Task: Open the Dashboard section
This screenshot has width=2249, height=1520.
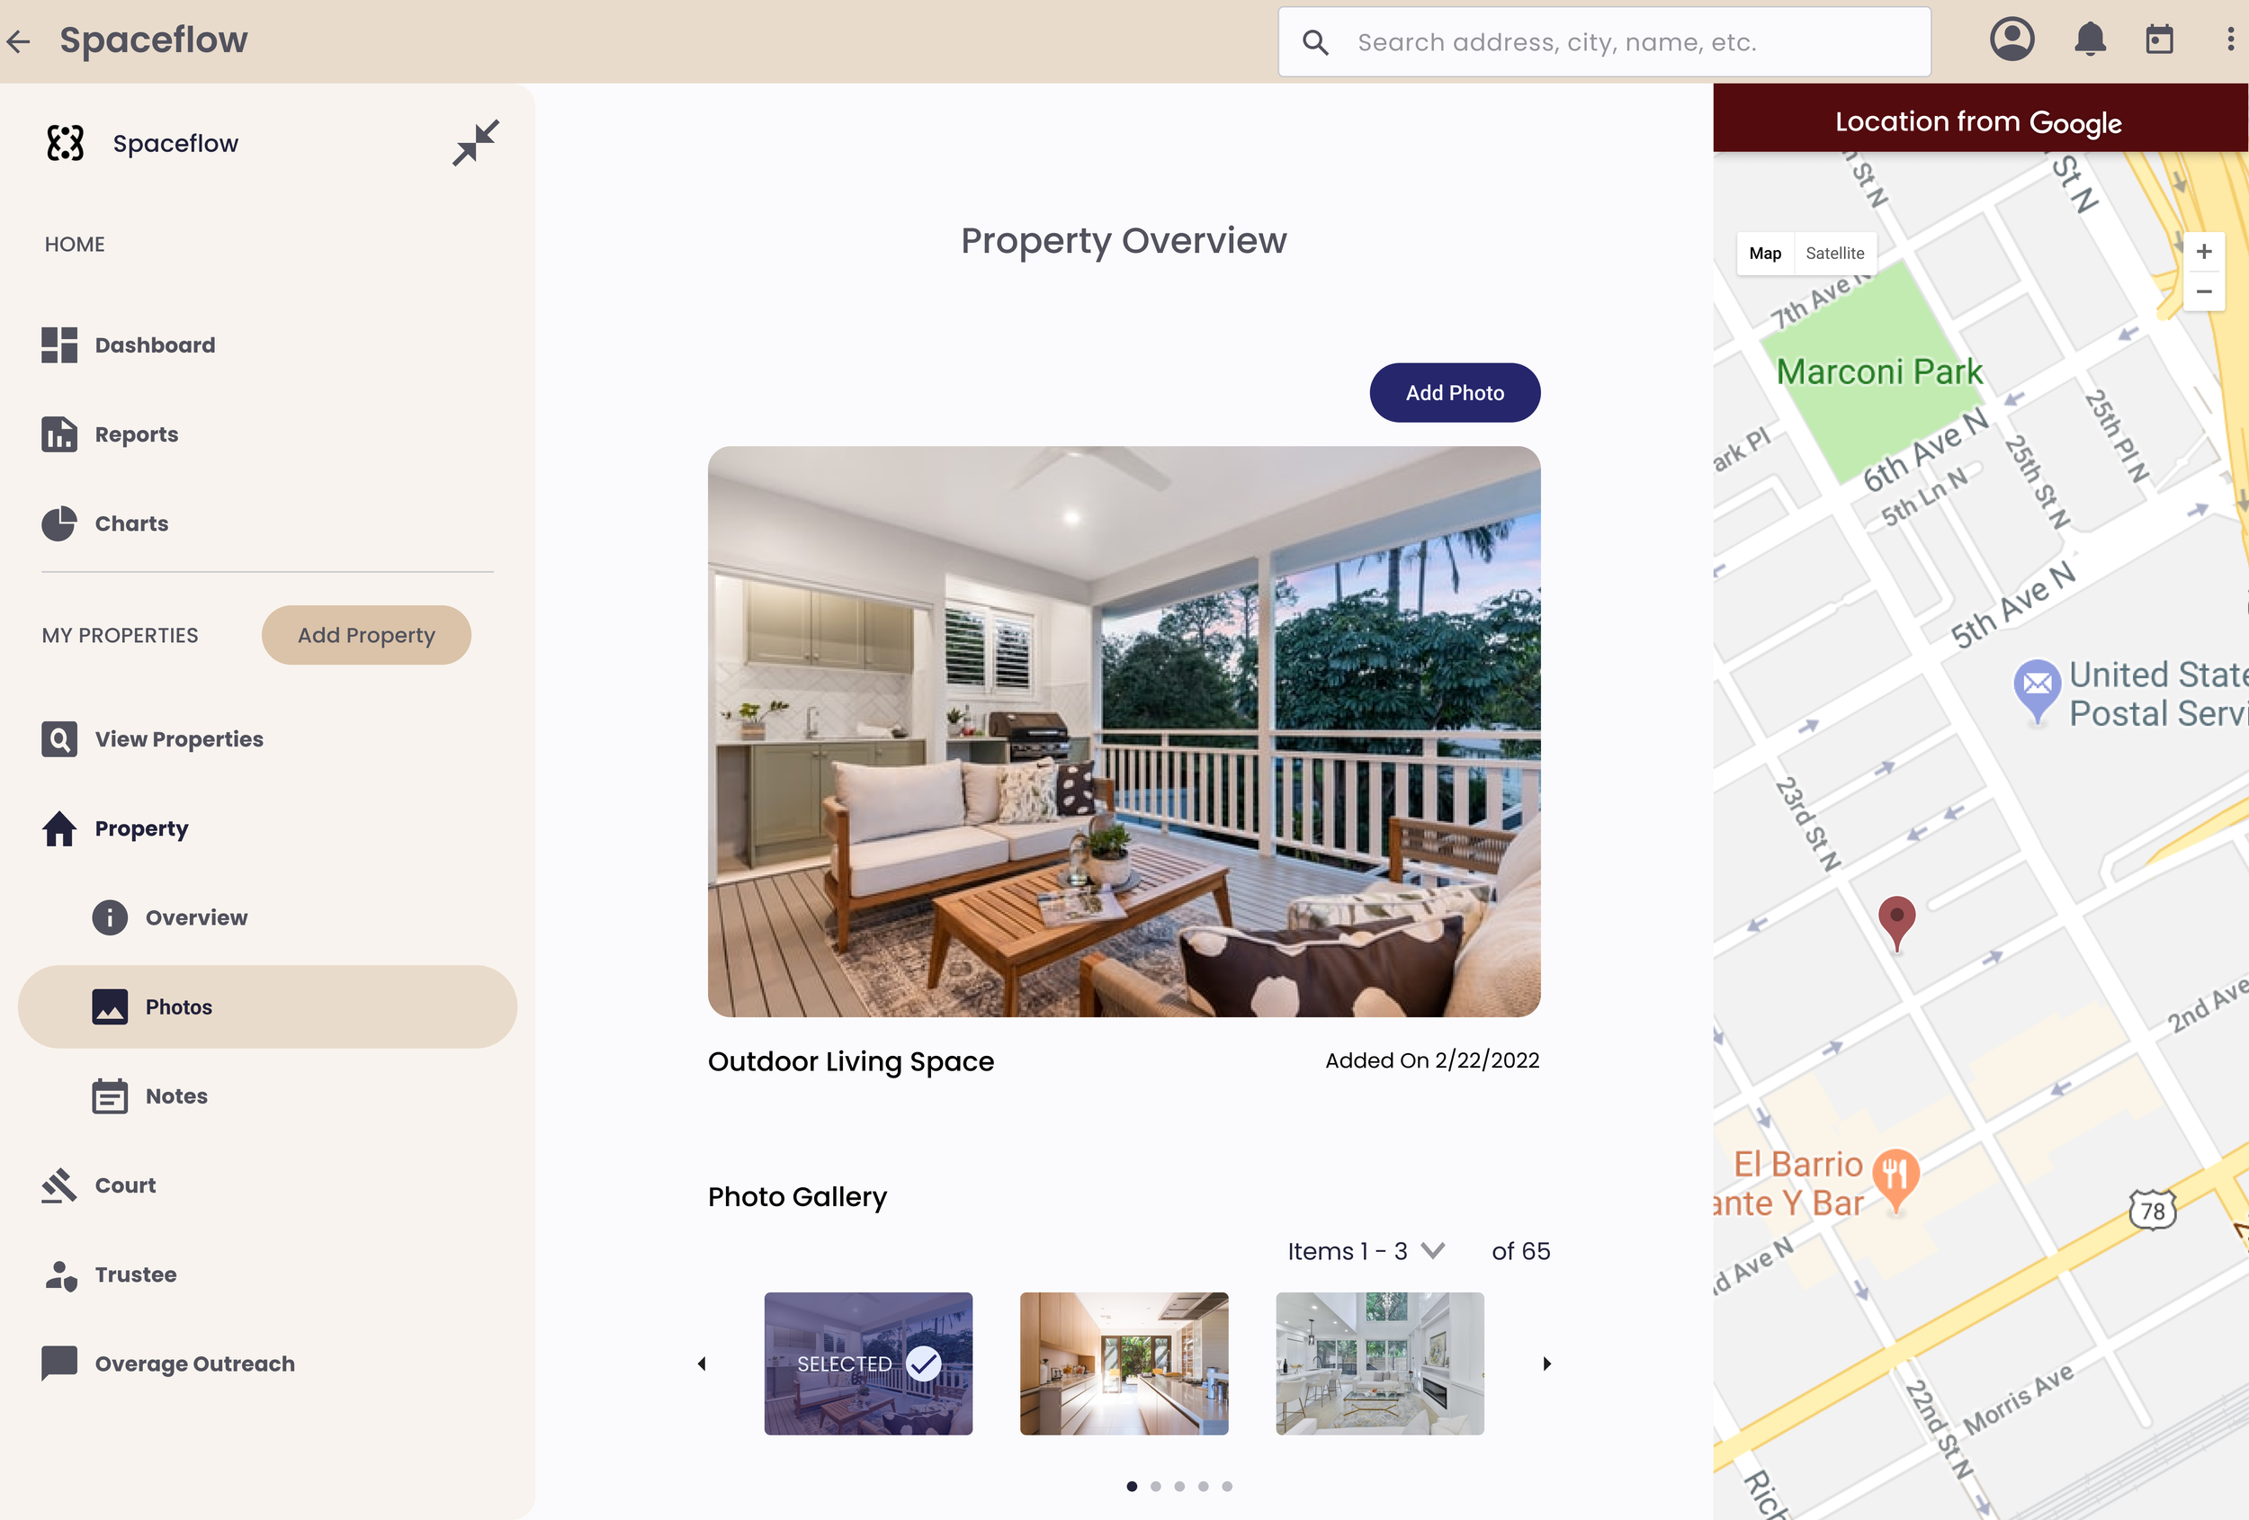Action: tap(154, 345)
